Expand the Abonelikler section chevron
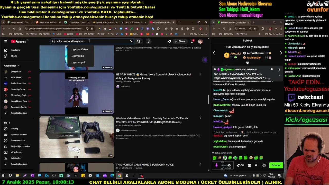The height and width of the screenshot is (185, 329). pyautogui.click(x=18, y=66)
